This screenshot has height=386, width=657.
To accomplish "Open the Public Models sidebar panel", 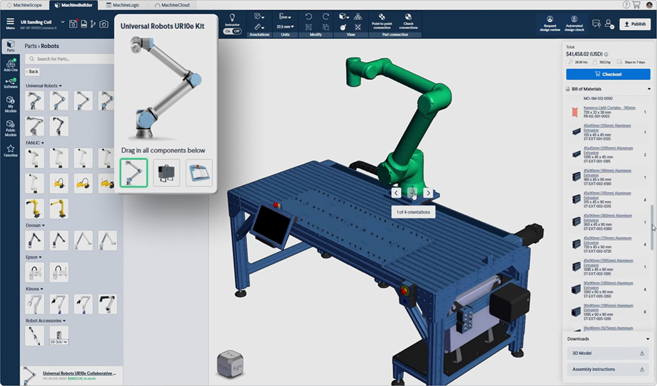I will click(x=10, y=128).
